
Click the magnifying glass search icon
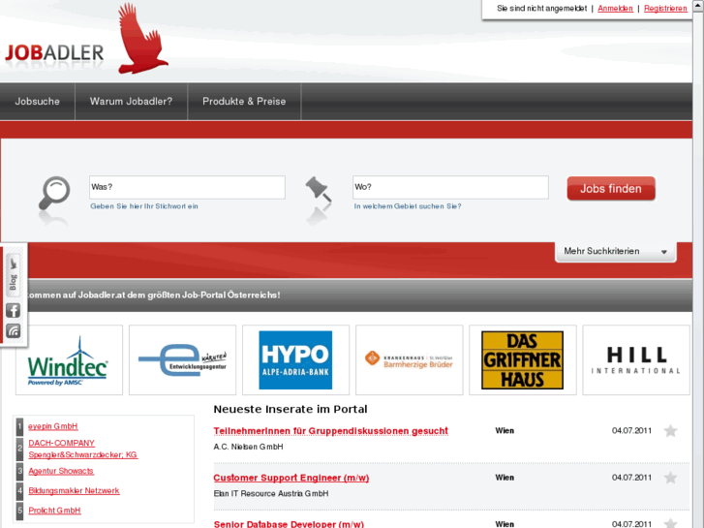tap(54, 193)
